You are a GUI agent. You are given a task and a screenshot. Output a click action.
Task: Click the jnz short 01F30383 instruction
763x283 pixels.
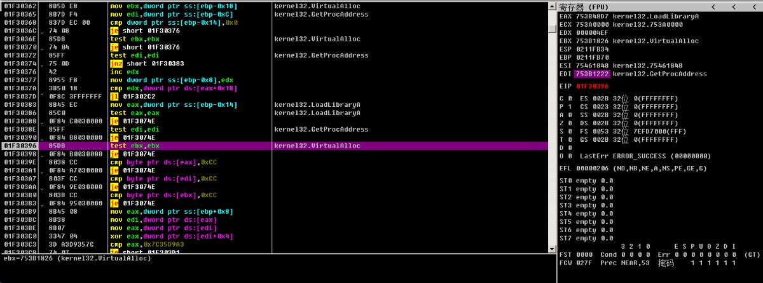click(146, 64)
